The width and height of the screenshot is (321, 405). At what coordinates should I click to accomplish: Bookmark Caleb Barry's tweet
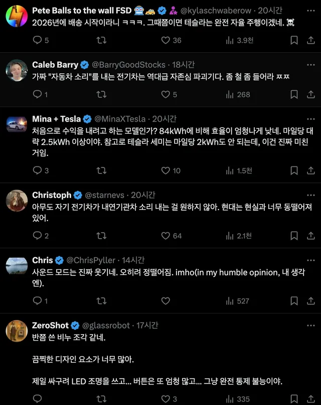[x=294, y=94]
